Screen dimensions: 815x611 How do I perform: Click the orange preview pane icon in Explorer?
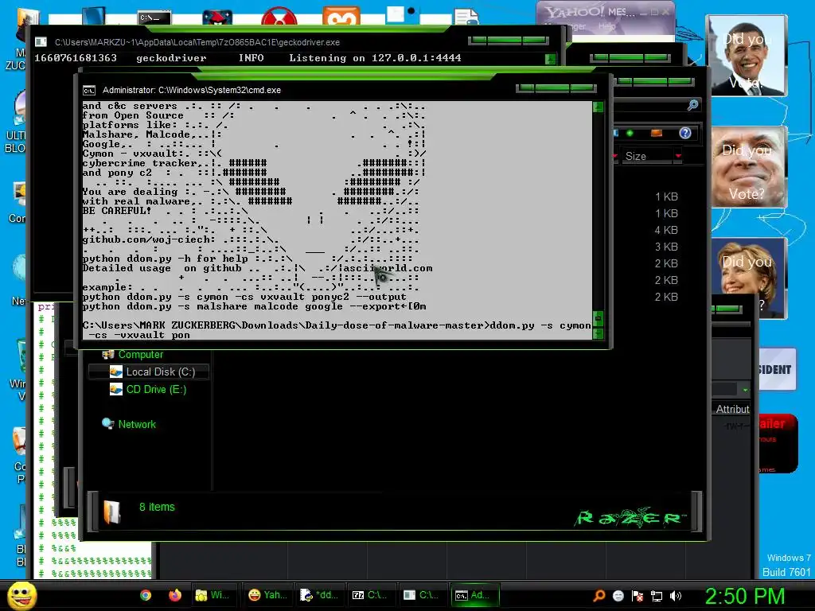coord(657,134)
